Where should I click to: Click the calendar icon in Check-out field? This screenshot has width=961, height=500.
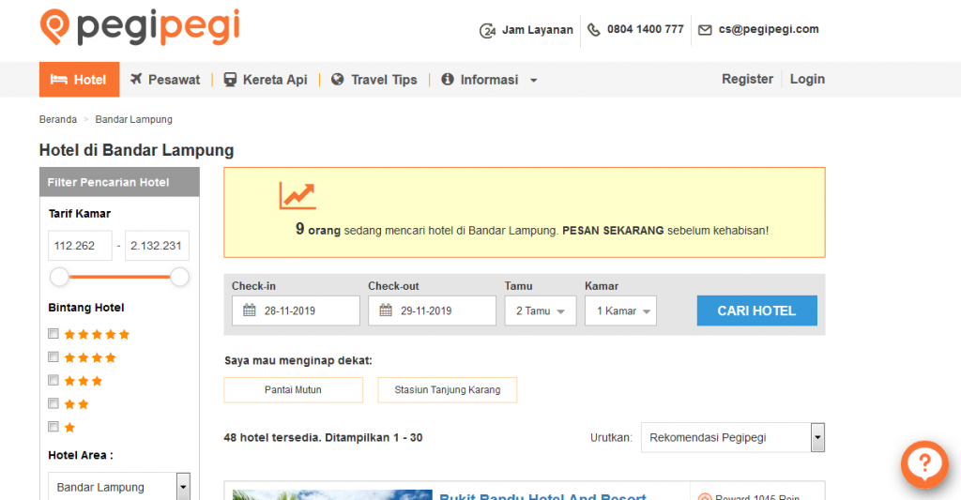click(386, 311)
